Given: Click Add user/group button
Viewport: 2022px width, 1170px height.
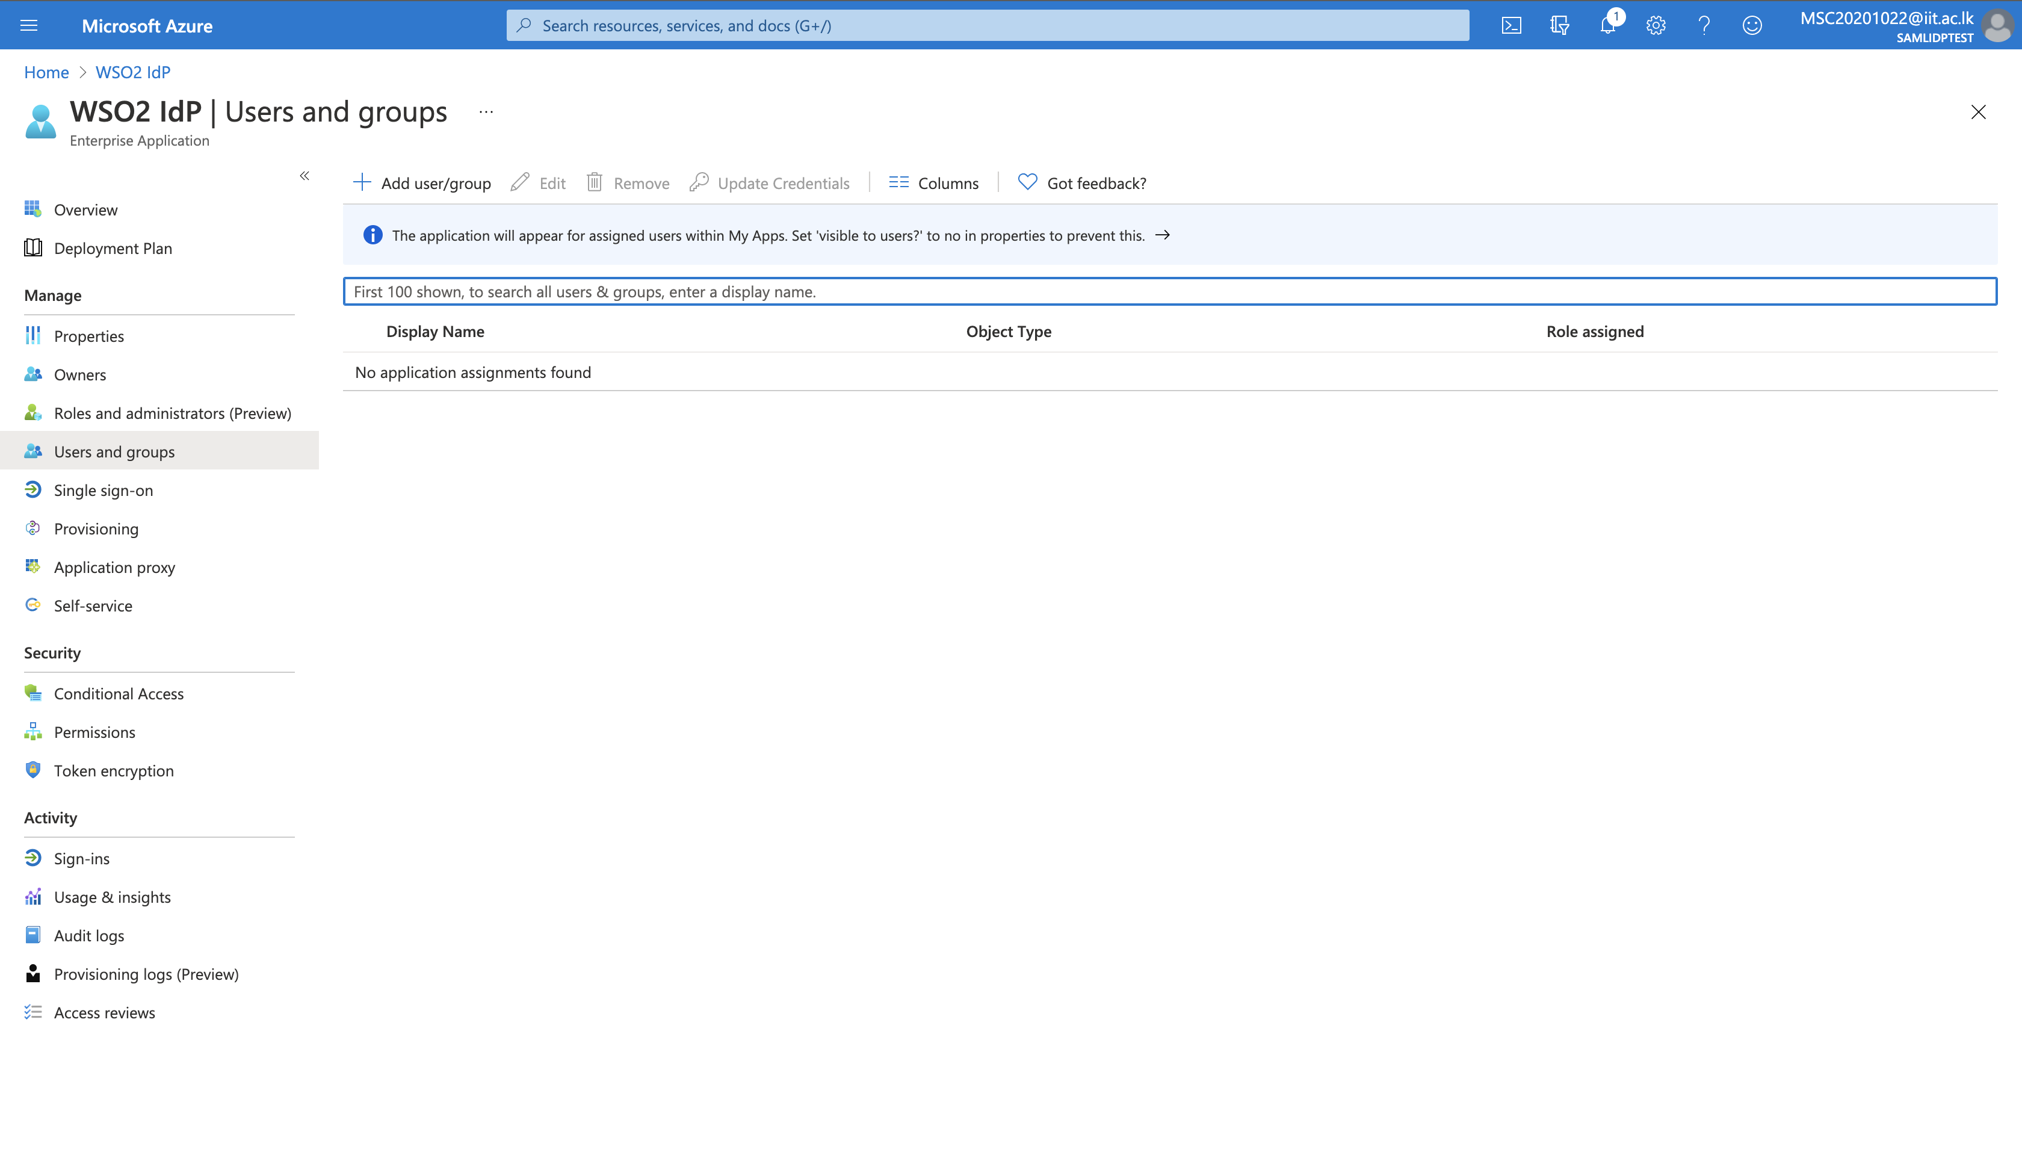Looking at the screenshot, I should pos(422,183).
